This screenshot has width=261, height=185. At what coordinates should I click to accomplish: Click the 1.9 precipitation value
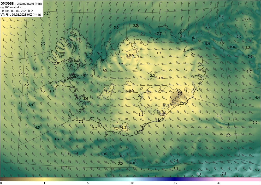pos(105,70)
